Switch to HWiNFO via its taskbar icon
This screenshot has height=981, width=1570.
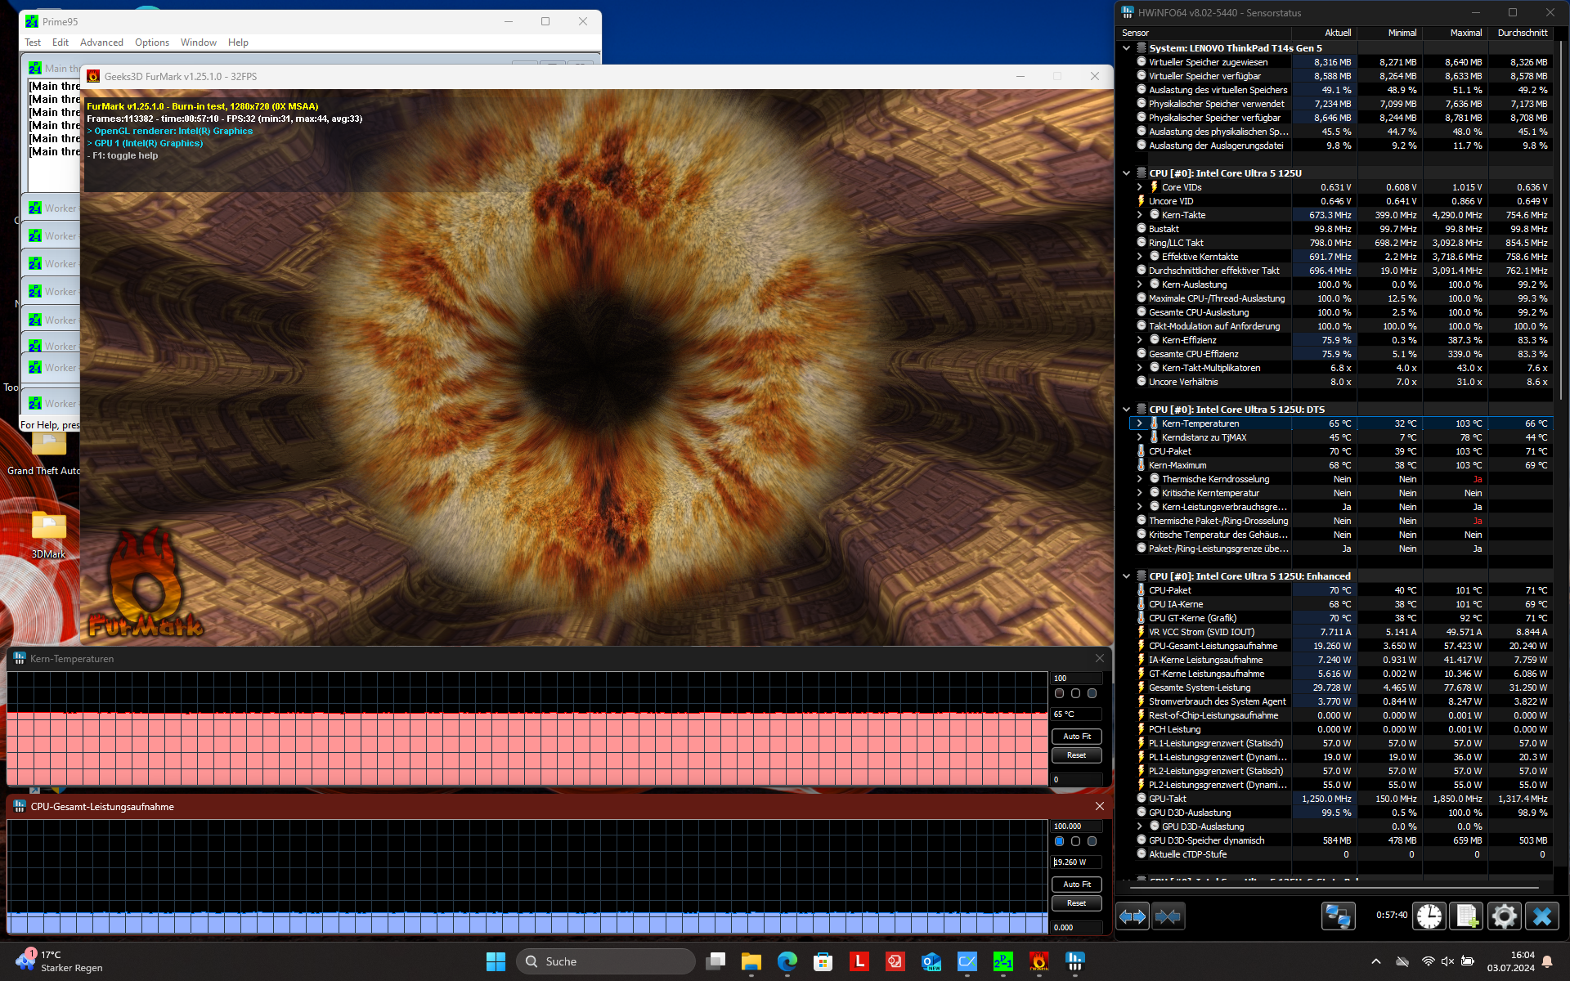coord(1075,961)
